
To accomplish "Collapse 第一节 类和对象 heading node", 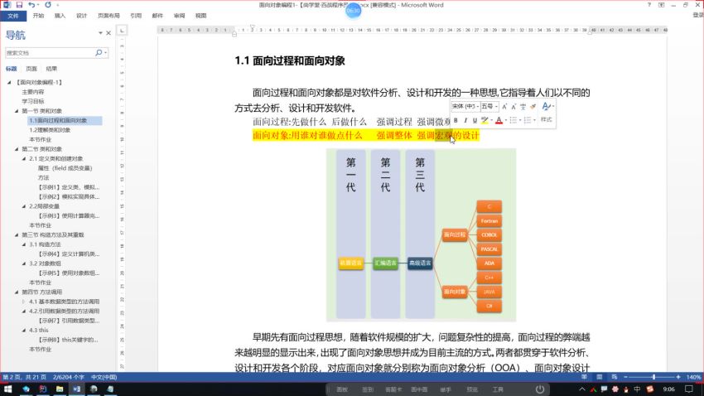I will coord(17,111).
